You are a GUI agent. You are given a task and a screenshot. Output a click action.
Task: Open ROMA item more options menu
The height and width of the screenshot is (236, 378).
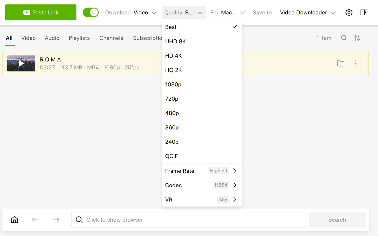[355, 64]
